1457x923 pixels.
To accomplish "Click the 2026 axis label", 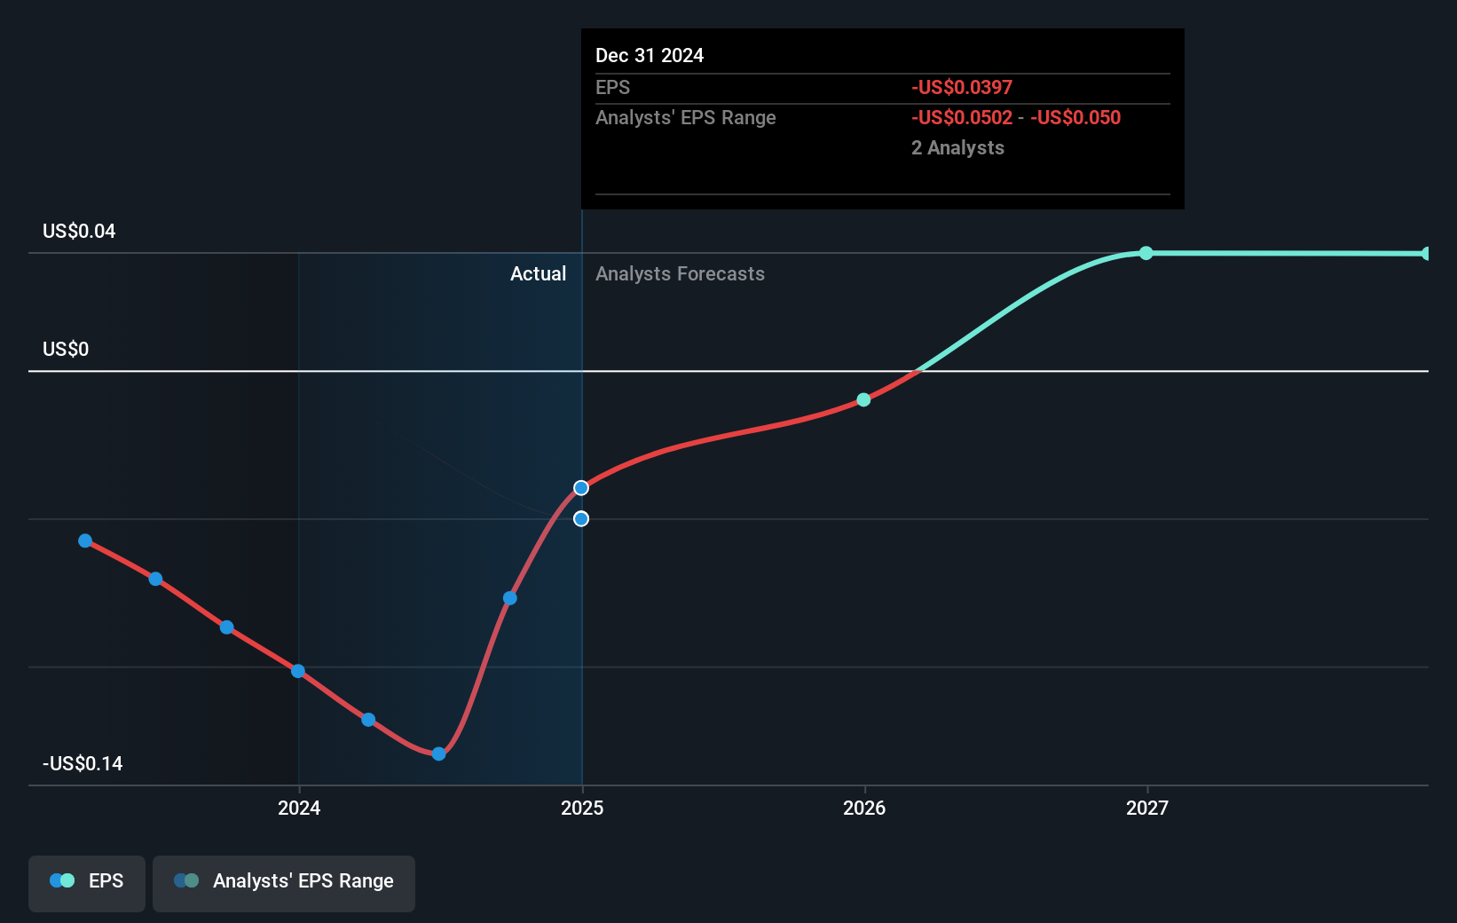I will (865, 809).
